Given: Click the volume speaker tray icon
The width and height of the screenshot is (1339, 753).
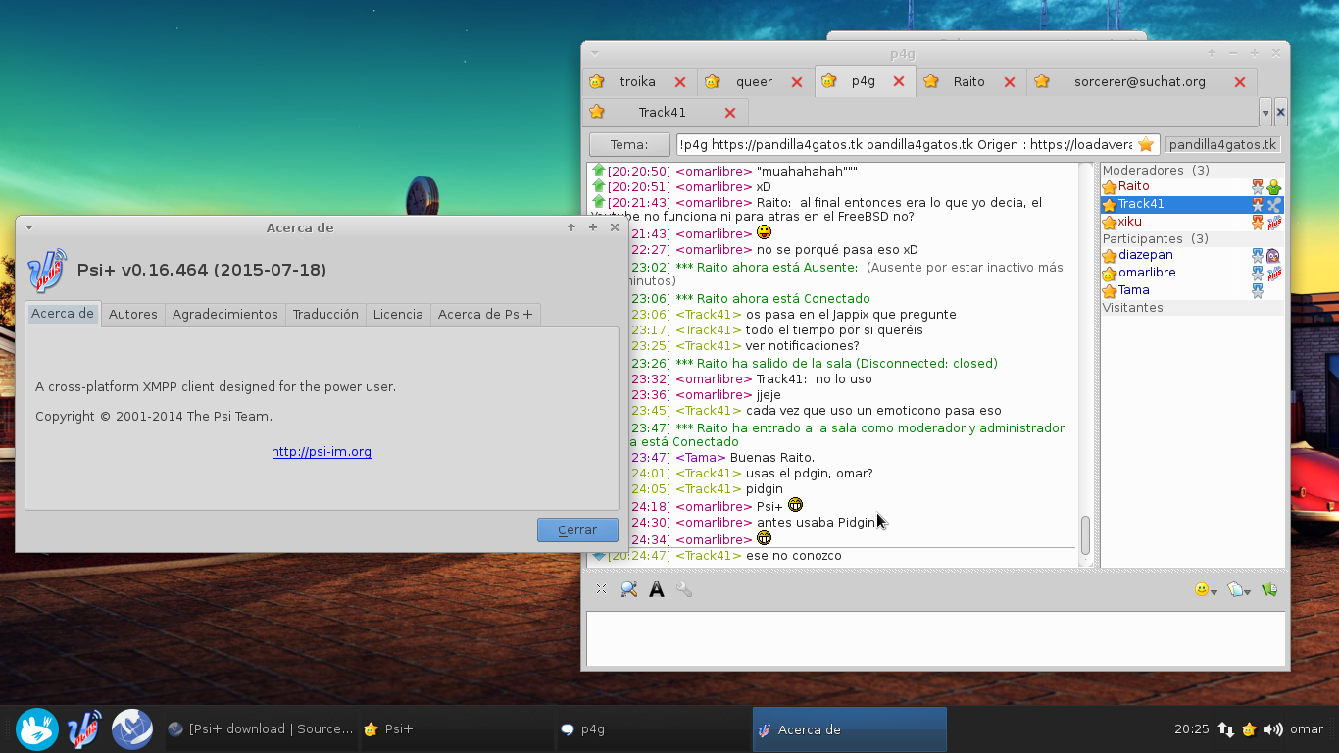Looking at the screenshot, I should [1272, 729].
